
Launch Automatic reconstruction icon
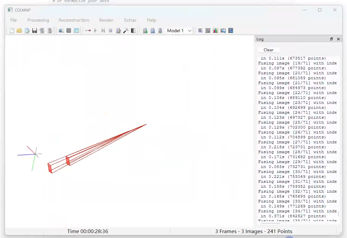(x=88, y=31)
